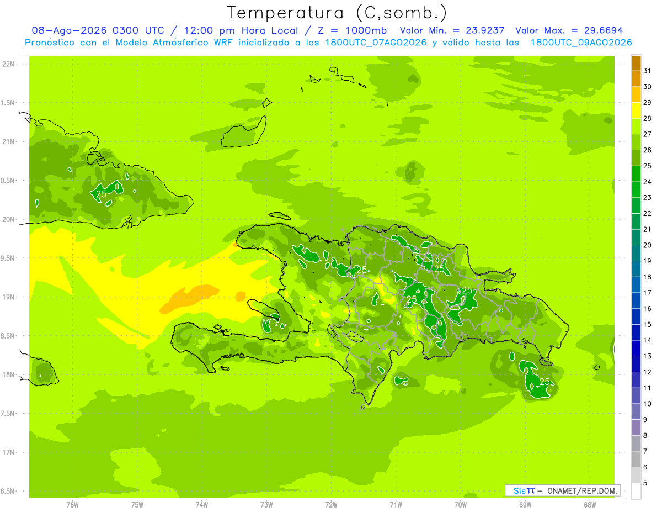This screenshot has width=662, height=512.
Task: Click the '24' value on the color scale
Action: coord(647,182)
